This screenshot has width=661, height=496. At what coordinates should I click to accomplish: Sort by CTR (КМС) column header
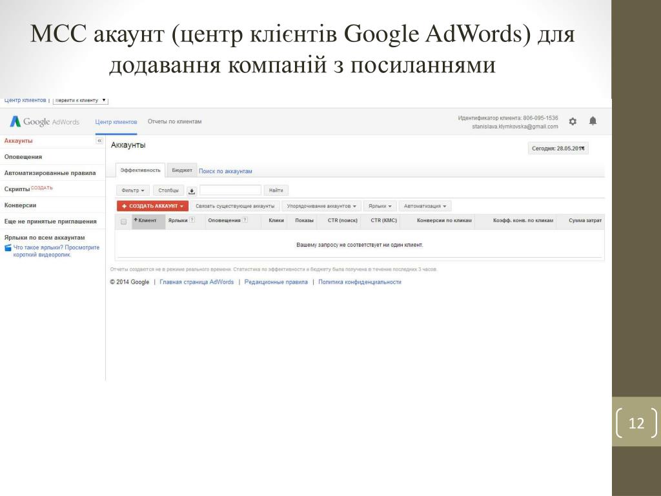pyautogui.click(x=383, y=221)
